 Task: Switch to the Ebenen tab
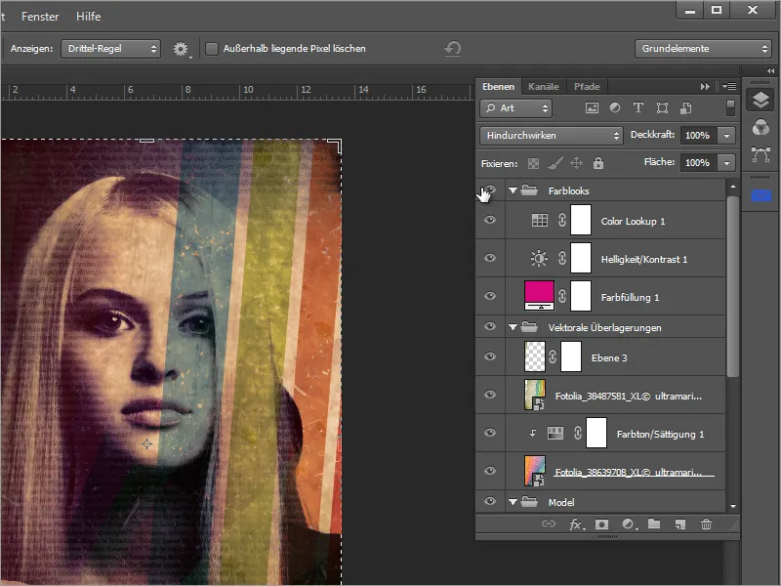[498, 87]
